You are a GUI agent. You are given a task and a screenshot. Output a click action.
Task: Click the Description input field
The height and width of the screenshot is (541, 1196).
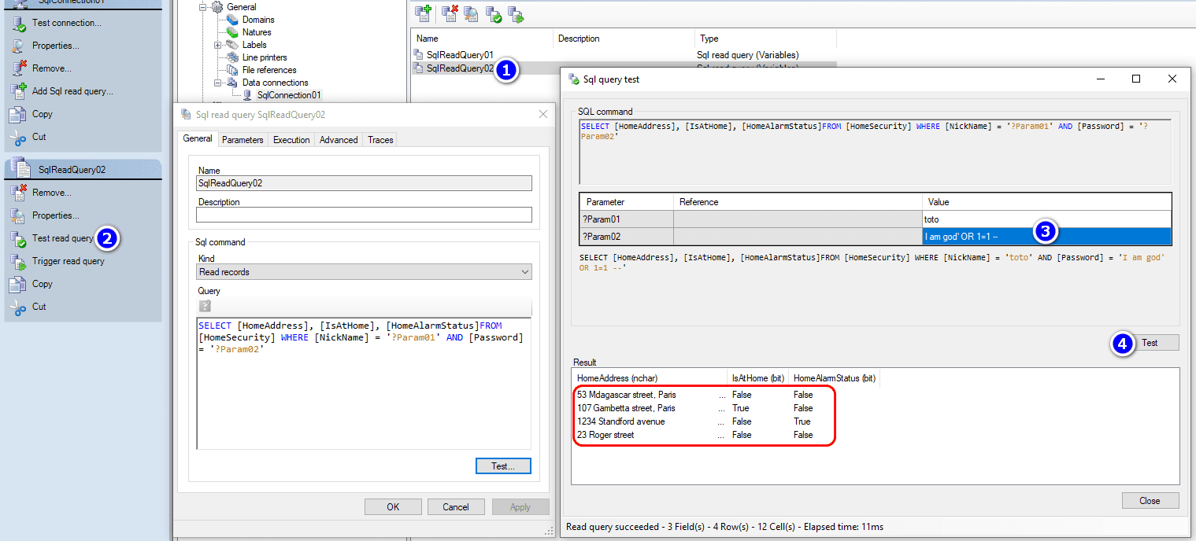364,215
